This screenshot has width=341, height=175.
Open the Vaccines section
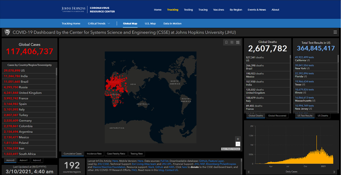click(x=218, y=10)
